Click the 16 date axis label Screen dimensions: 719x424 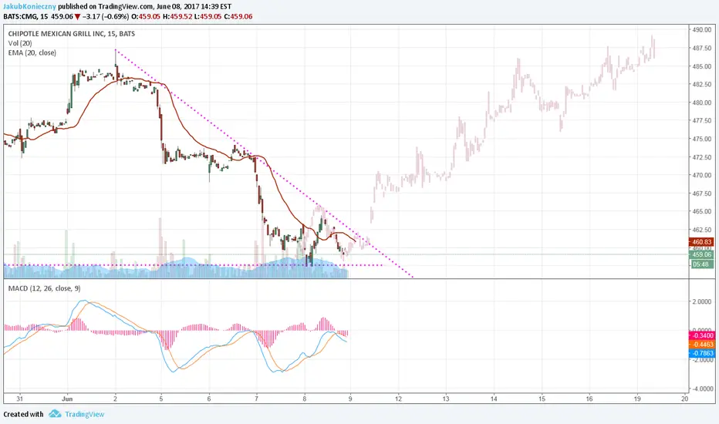coord(589,399)
